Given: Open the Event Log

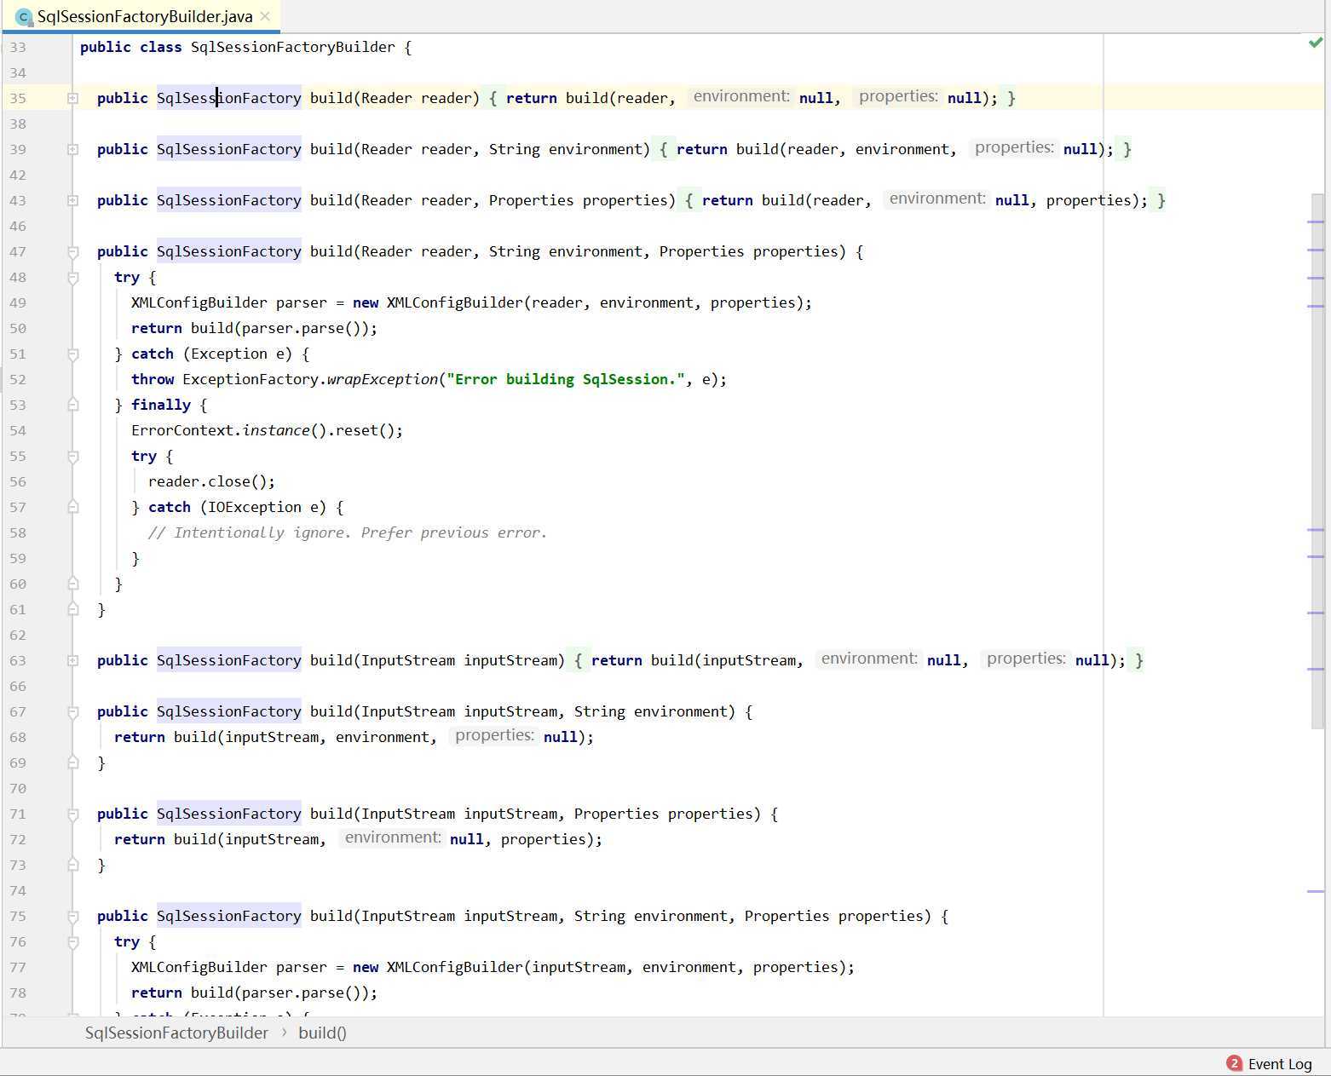Looking at the screenshot, I should [x=1279, y=1063].
